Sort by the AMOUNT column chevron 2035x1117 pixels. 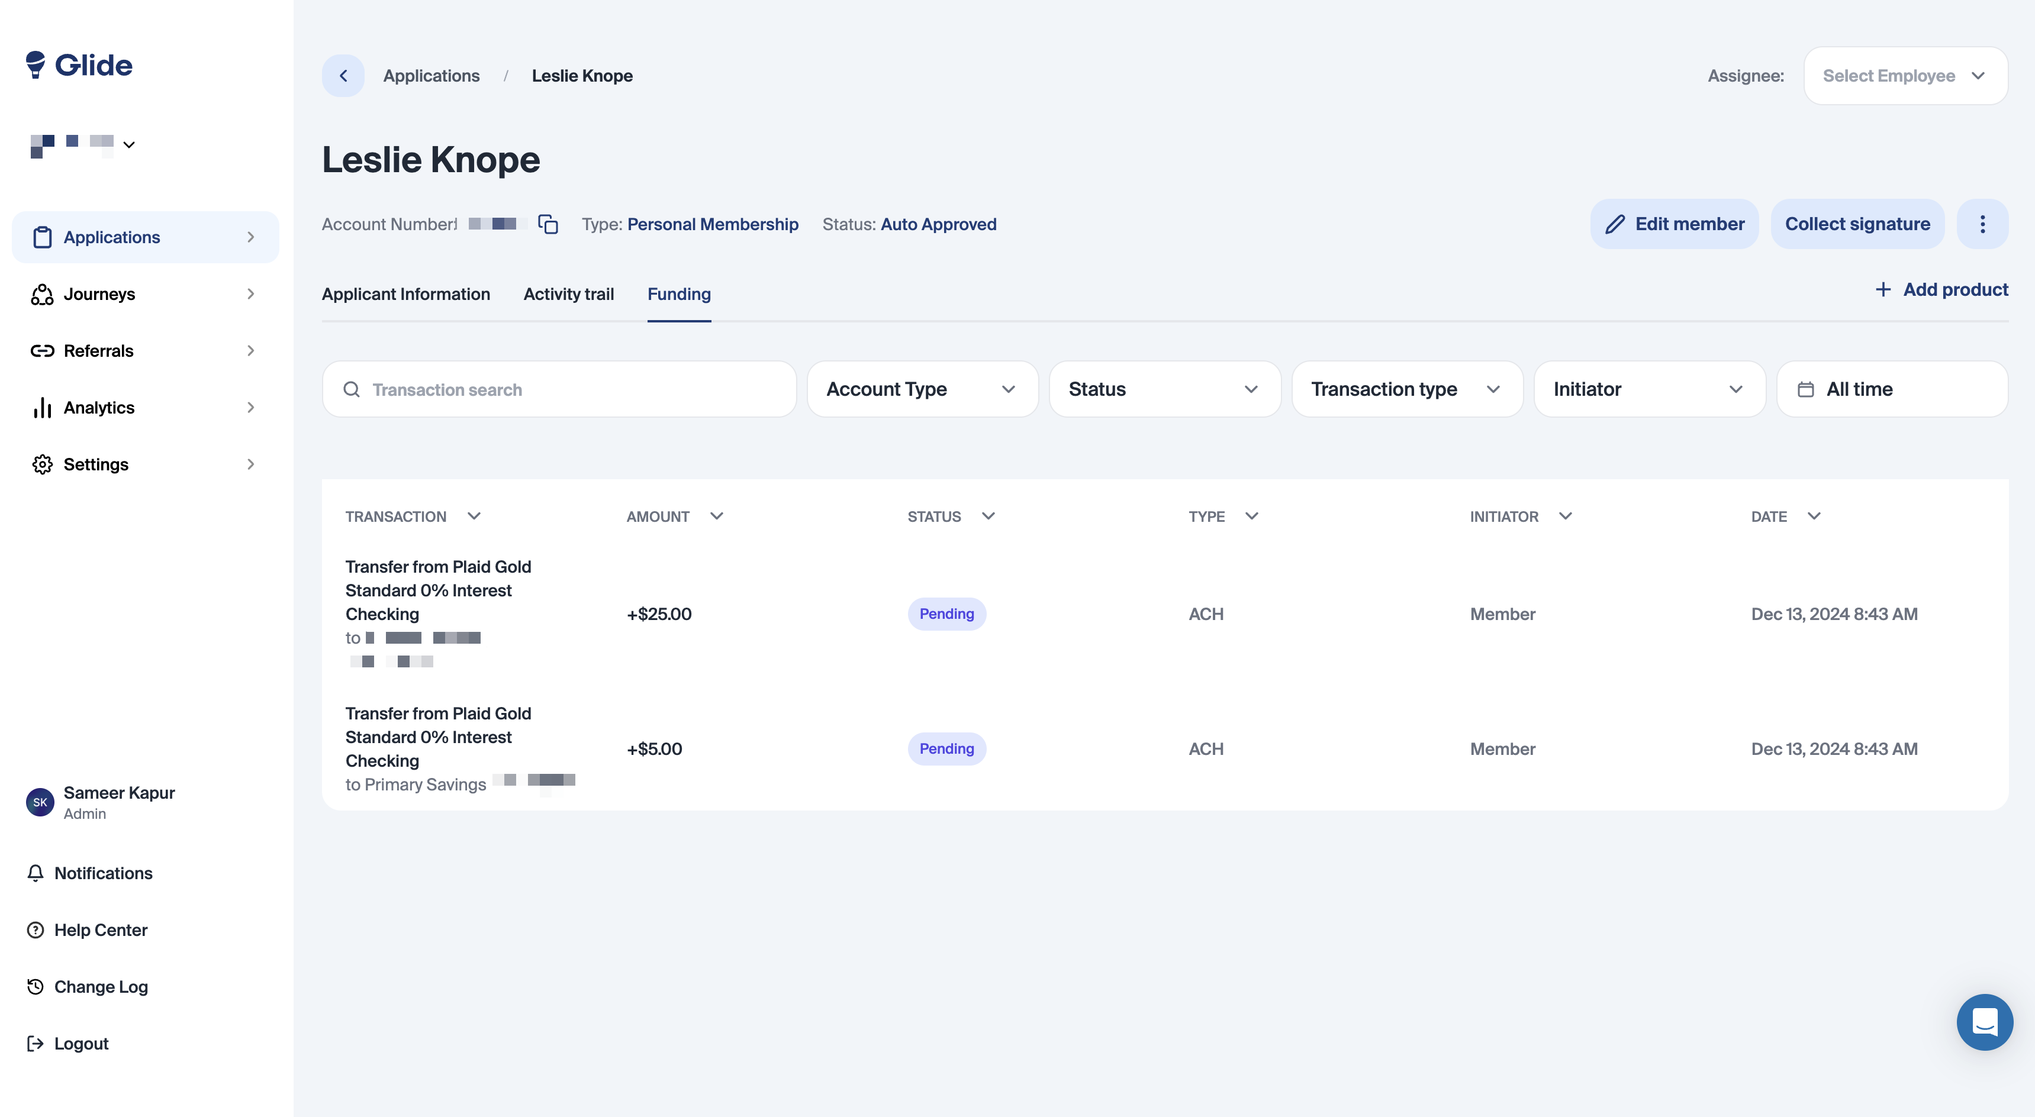coord(717,516)
